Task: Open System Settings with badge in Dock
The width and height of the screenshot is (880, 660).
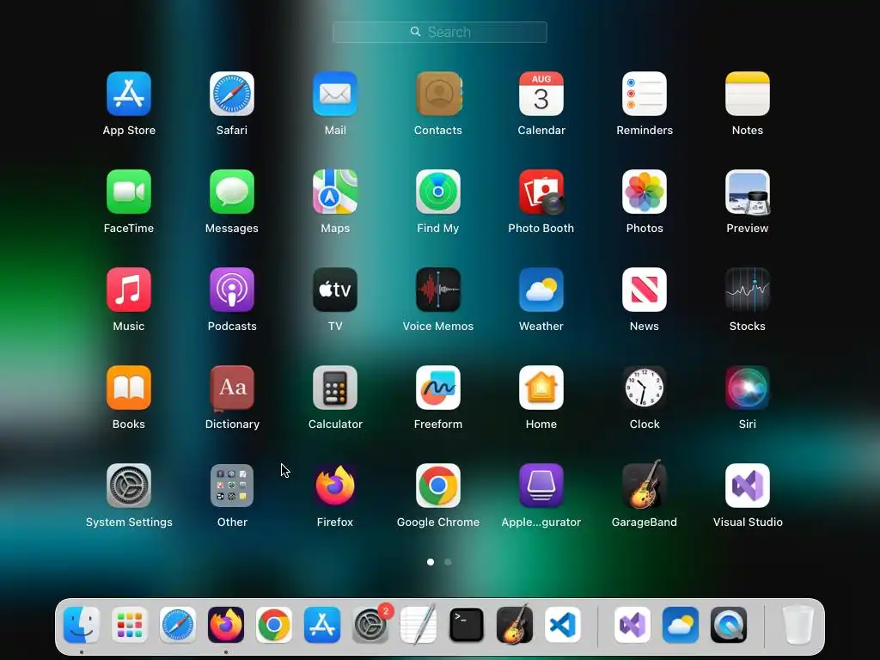Action: (x=370, y=625)
